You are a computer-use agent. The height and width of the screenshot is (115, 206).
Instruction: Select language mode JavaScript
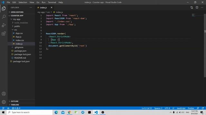[x=181, y=108]
